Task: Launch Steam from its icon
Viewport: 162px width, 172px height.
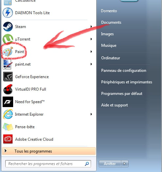Action: click(x=8, y=27)
